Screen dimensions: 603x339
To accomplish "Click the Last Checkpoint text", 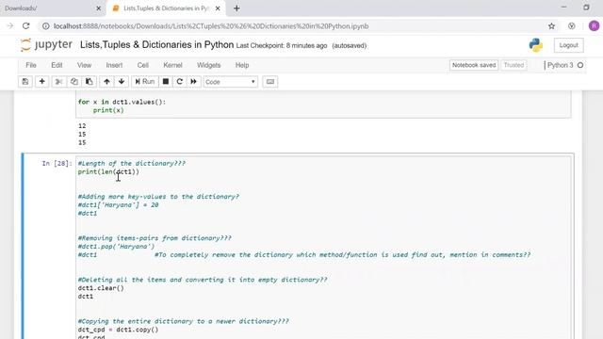I will click(282, 46).
